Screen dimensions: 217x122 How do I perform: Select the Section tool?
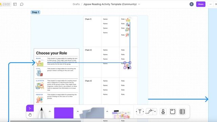pos(173,111)
